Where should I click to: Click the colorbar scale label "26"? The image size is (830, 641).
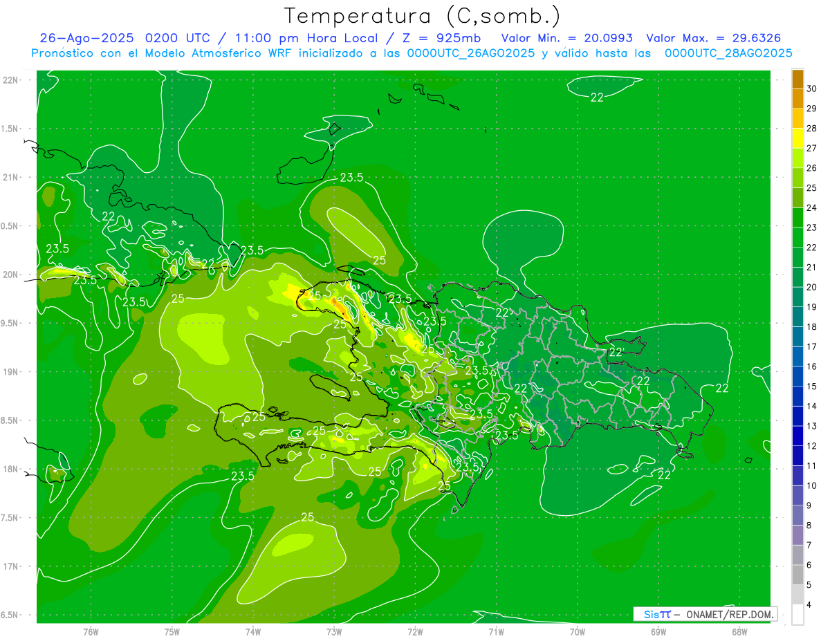pyautogui.click(x=812, y=168)
